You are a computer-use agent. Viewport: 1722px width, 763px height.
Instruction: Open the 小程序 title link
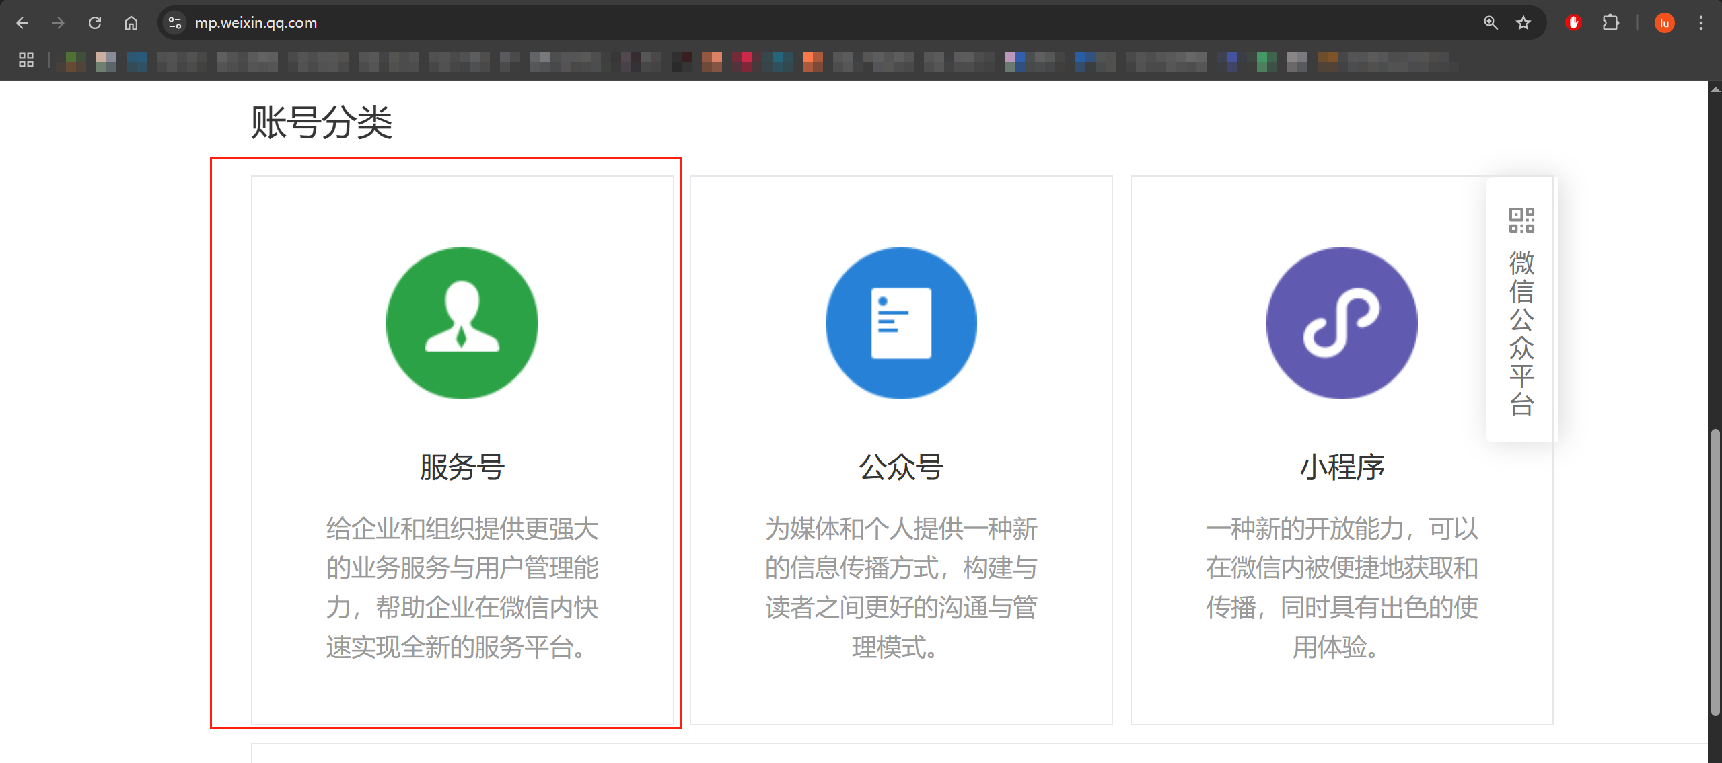[x=1341, y=467]
